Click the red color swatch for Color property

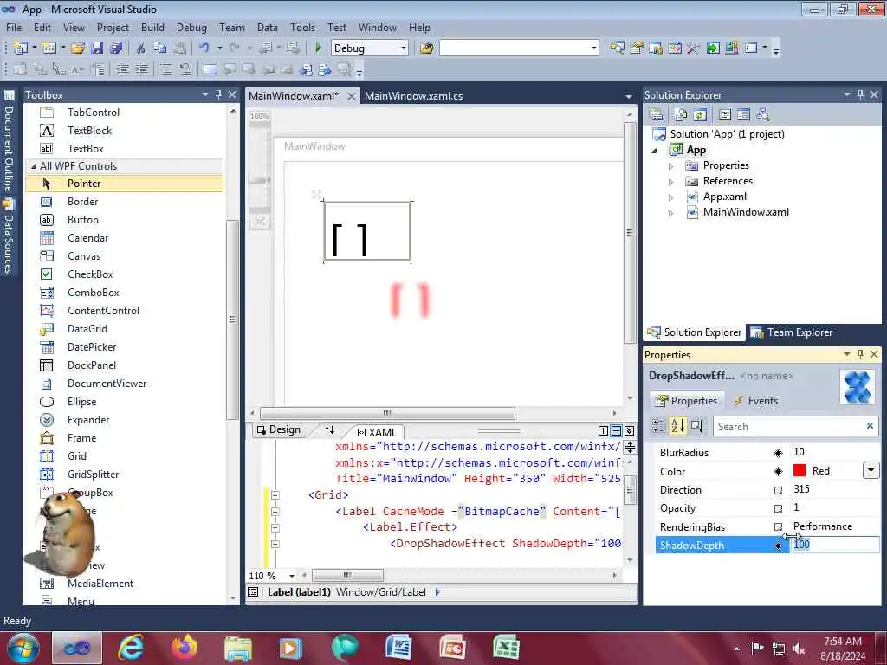[800, 470]
